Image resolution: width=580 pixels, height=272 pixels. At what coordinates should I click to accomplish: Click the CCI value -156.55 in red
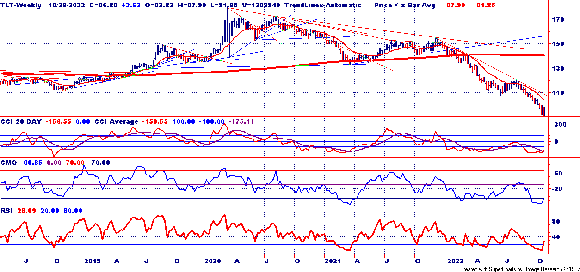point(59,122)
